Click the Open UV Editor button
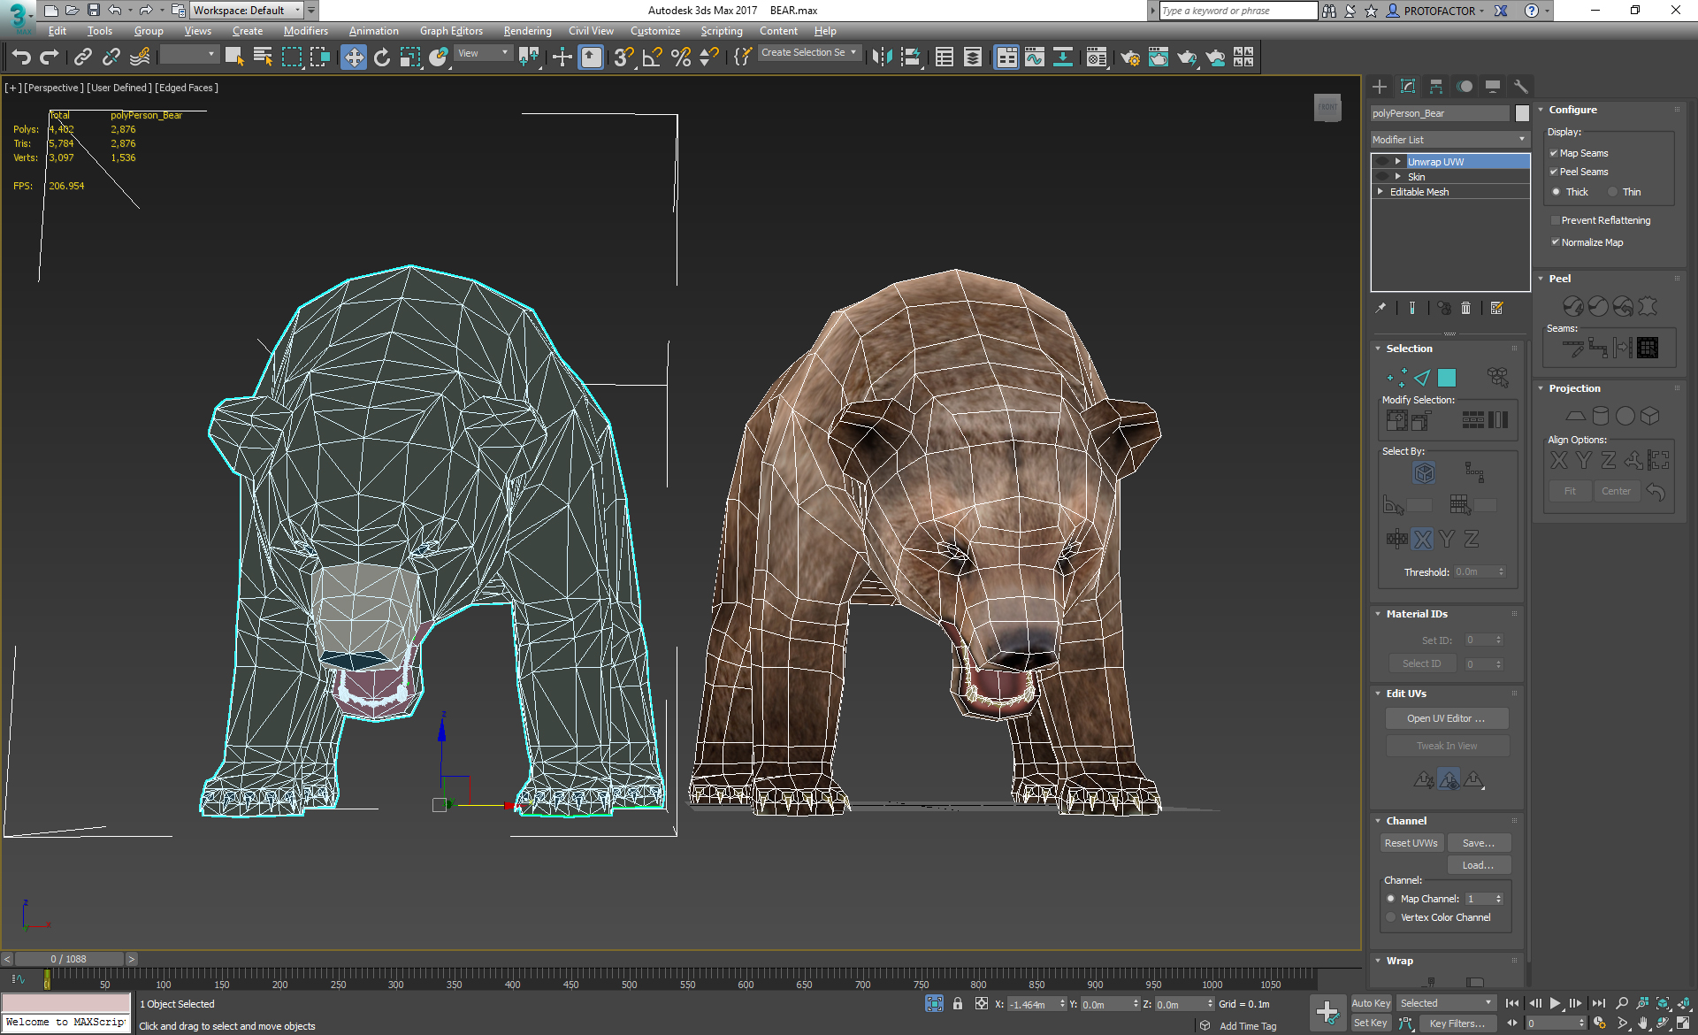1698x1035 pixels. coord(1446,717)
